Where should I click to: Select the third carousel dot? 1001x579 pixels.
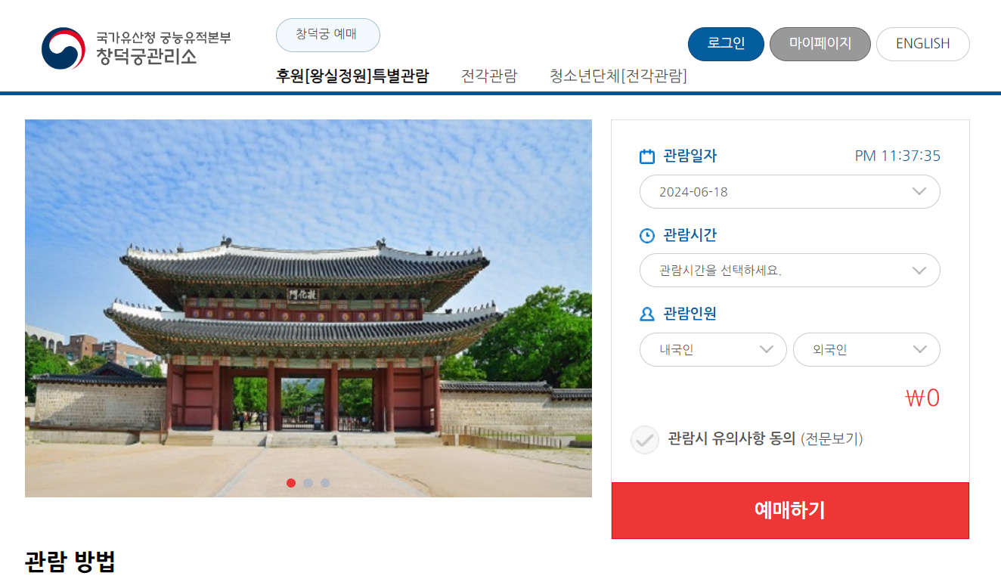[325, 483]
